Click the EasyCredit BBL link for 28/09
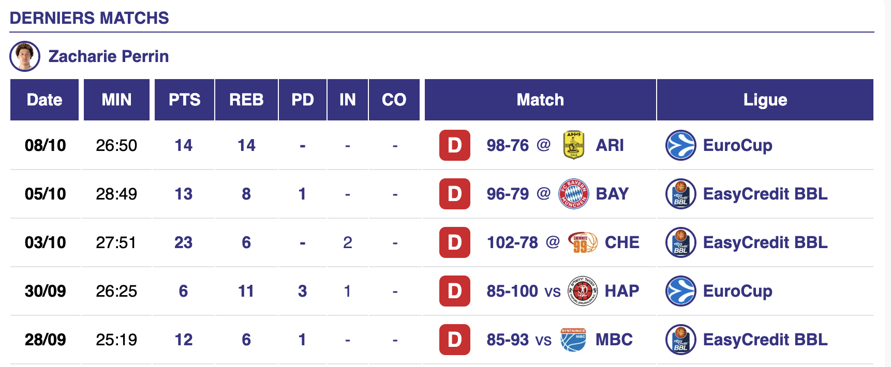This screenshot has width=891, height=367. tap(765, 340)
